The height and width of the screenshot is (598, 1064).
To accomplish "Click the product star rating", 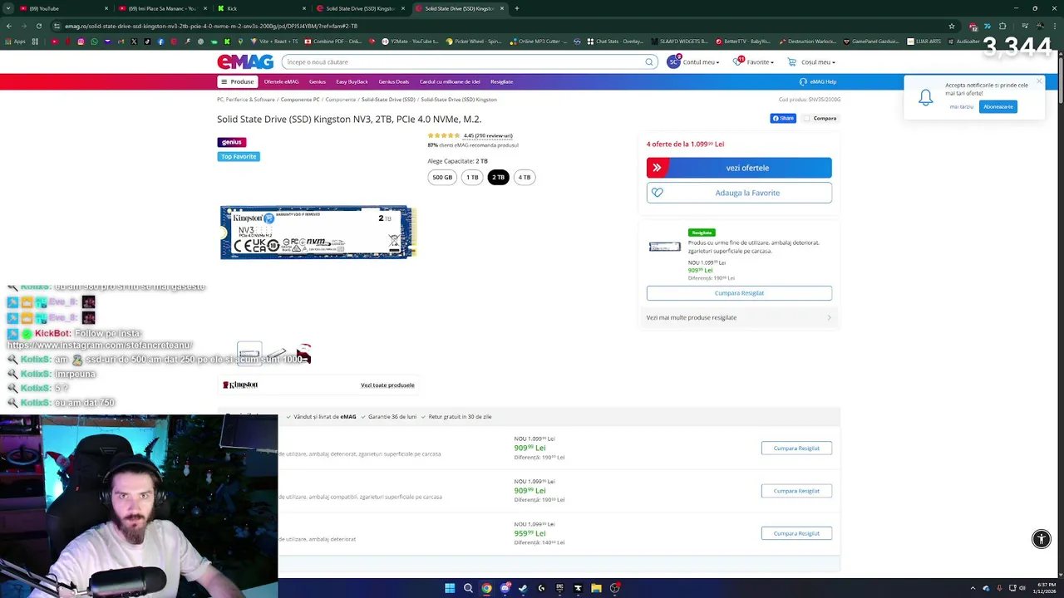I will tap(443, 135).
